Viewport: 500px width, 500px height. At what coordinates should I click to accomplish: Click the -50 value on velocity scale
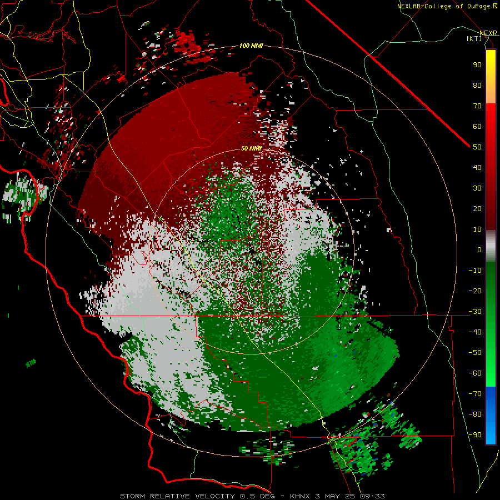475,353
